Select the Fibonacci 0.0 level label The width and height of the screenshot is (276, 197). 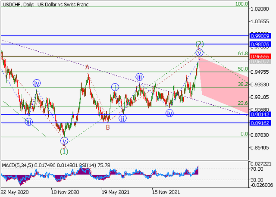pyautogui.click(x=244, y=134)
